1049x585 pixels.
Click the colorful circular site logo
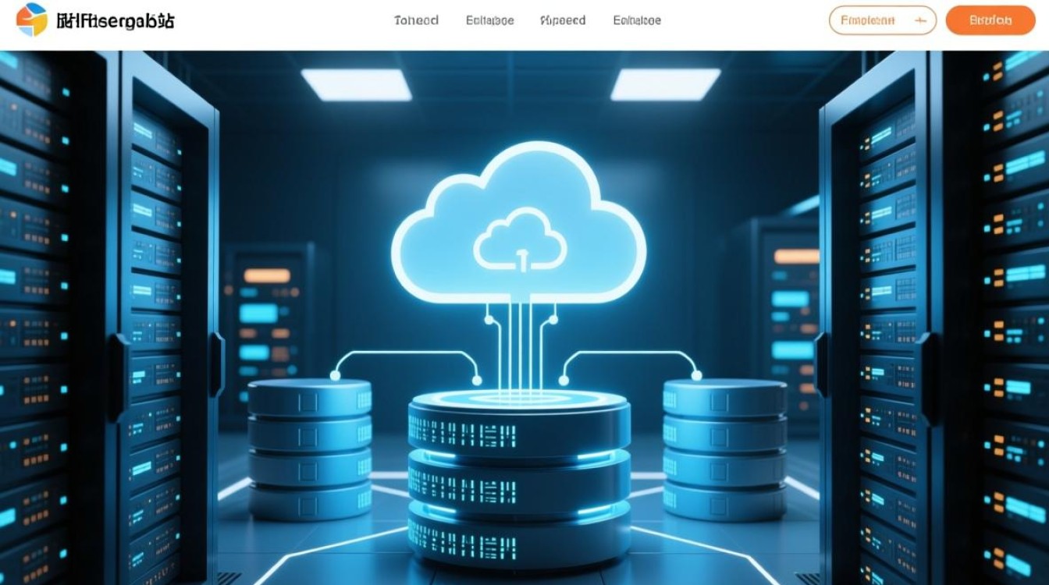coord(31,20)
